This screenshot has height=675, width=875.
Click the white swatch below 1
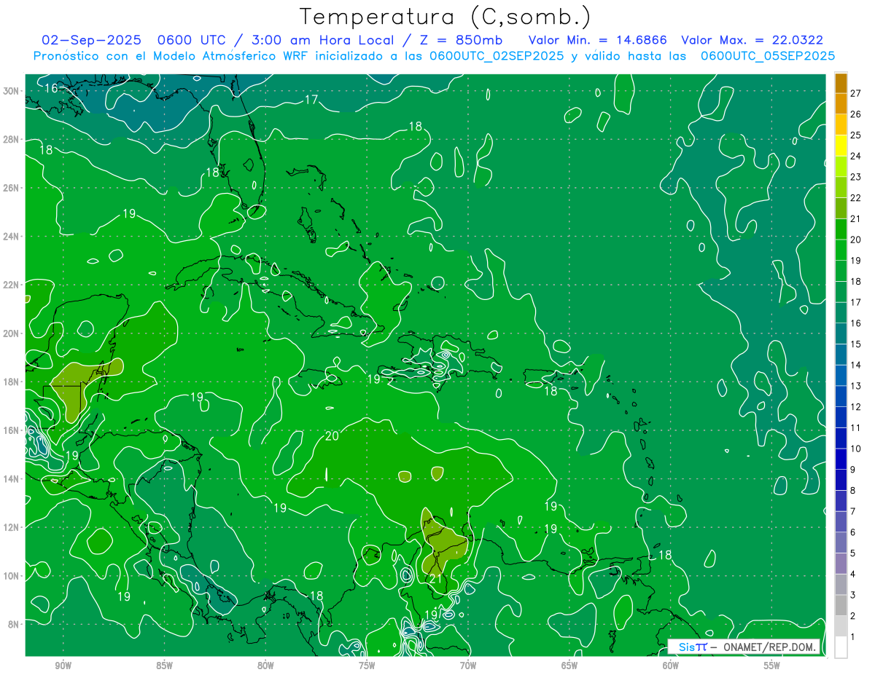click(x=841, y=647)
